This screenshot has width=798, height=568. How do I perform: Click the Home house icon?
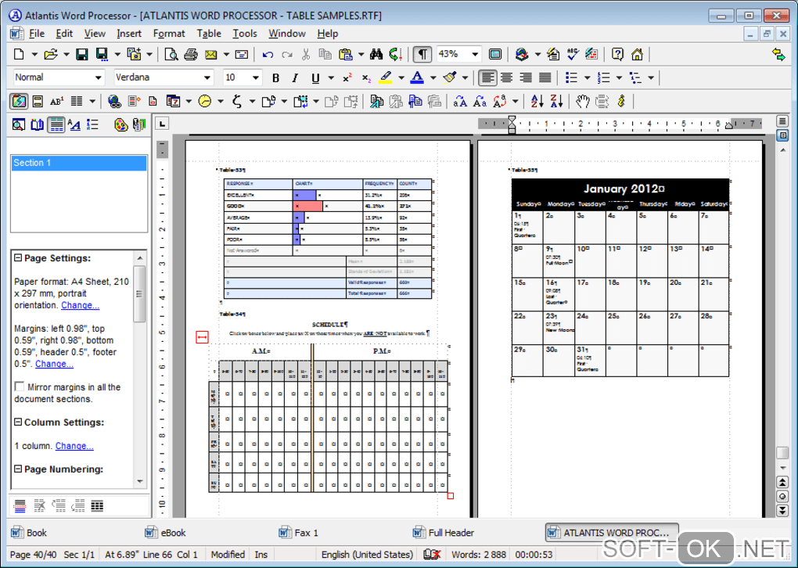[x=637, y=54]
